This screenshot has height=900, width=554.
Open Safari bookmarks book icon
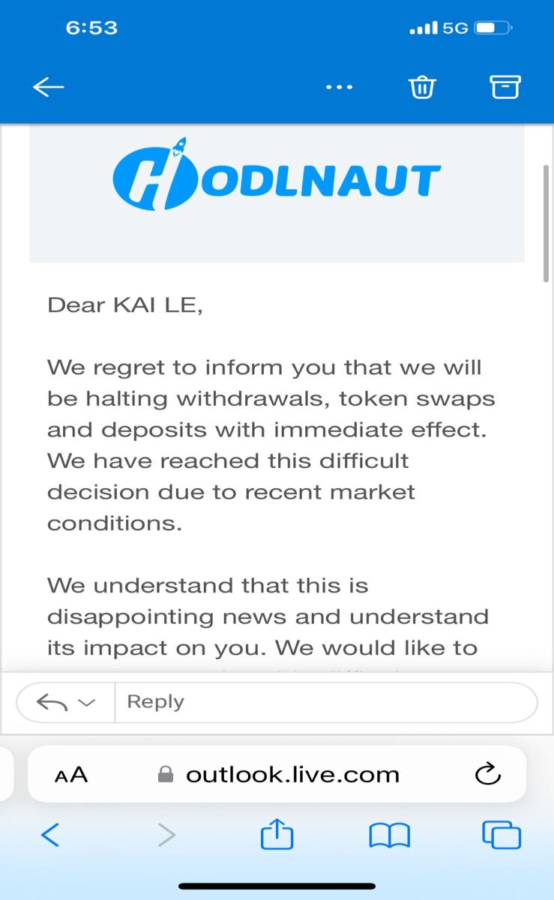389,835
